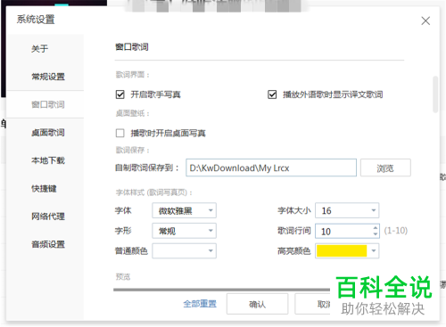Click the 浏览 button
The height and width of the screenshot is (327, 446).
(x=385, y=168)
